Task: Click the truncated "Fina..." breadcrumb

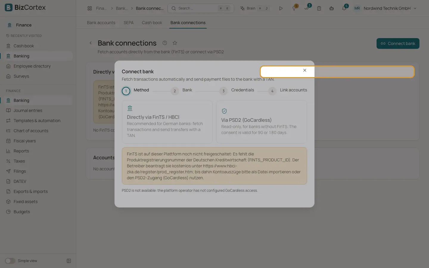Action: click(101, 8)
